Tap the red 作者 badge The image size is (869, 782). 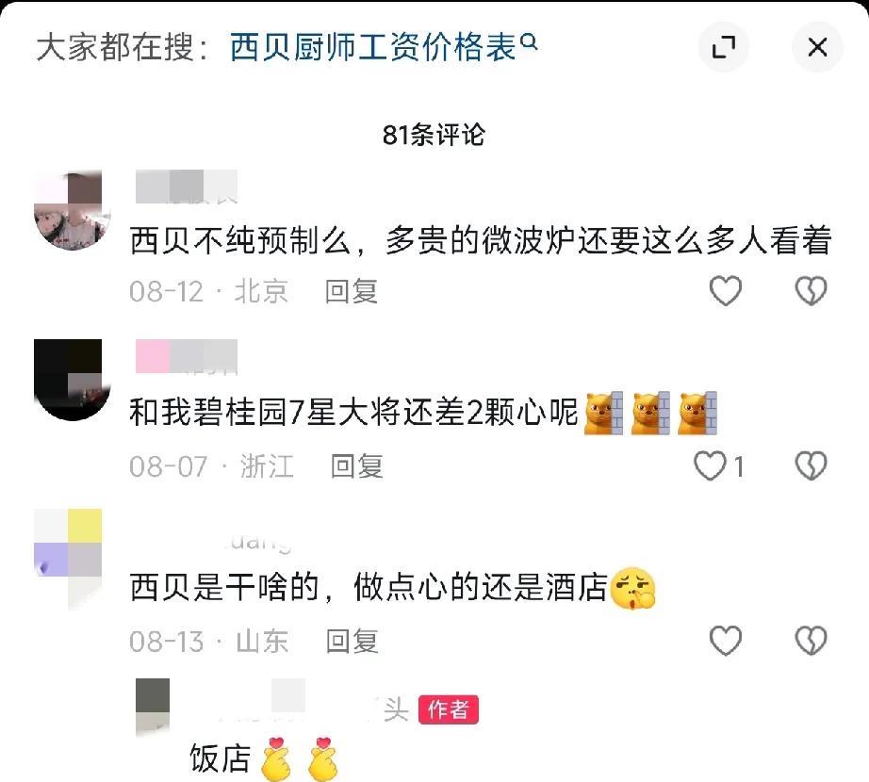[x=449, y=709]
